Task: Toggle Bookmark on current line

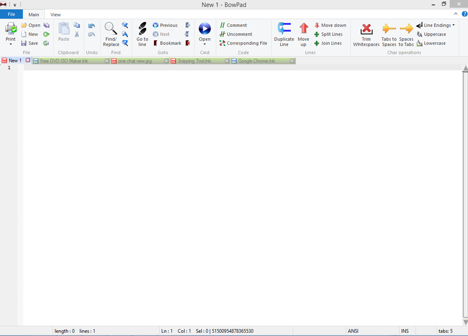Action: (x=167, y=43)
